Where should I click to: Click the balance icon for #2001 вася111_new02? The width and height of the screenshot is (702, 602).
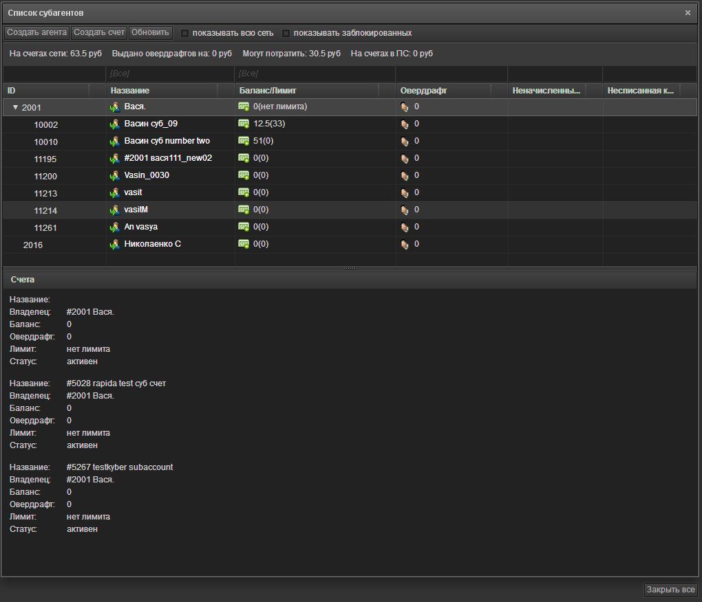244,158
